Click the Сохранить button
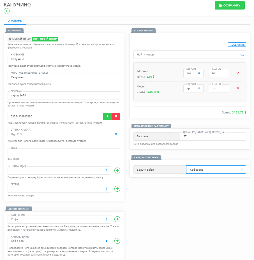254x260 pixels. (x=230, y=5)
